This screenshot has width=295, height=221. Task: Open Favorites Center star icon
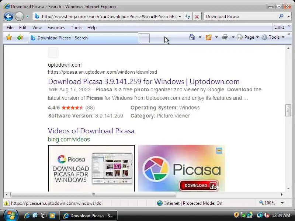(9, 37)
